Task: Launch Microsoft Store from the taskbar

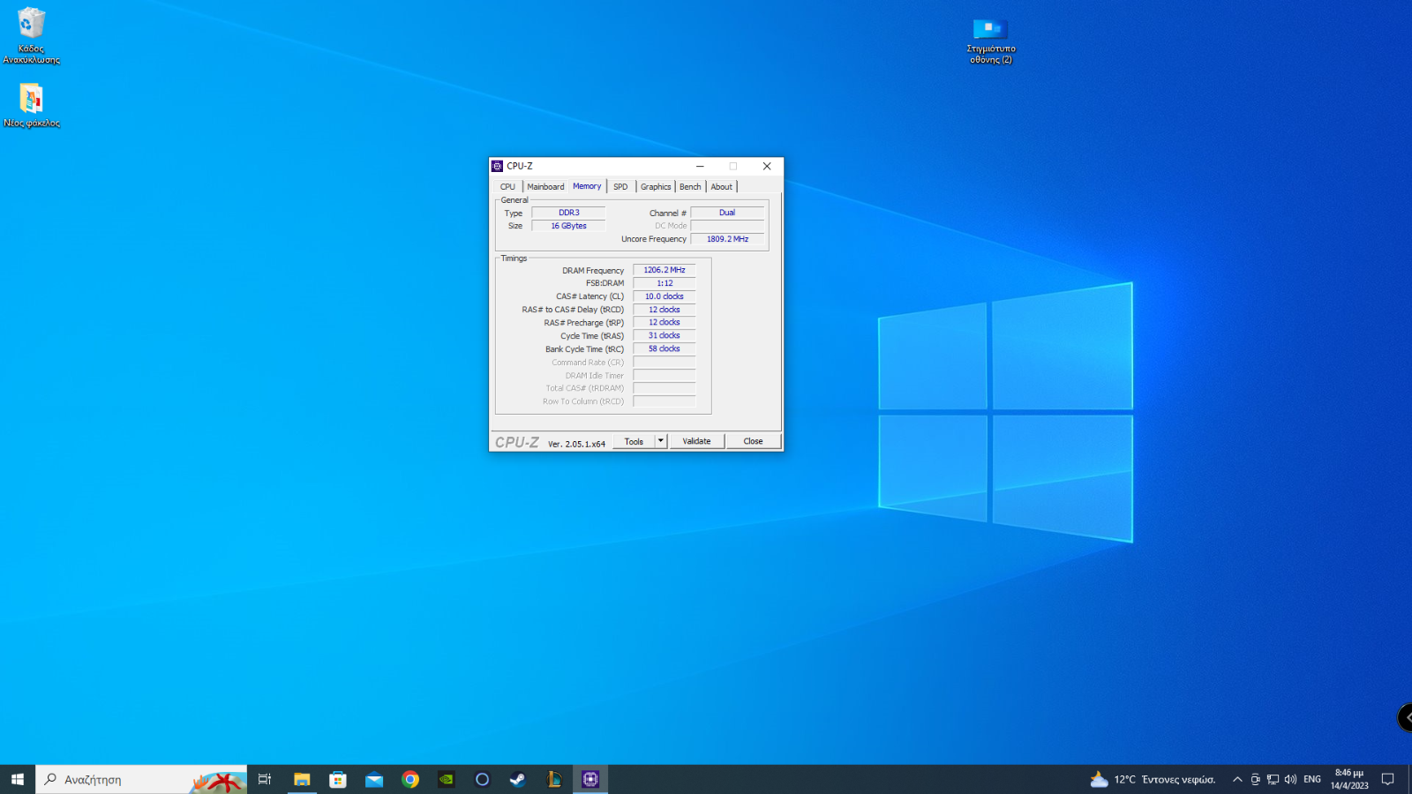Action: (338, 779)
